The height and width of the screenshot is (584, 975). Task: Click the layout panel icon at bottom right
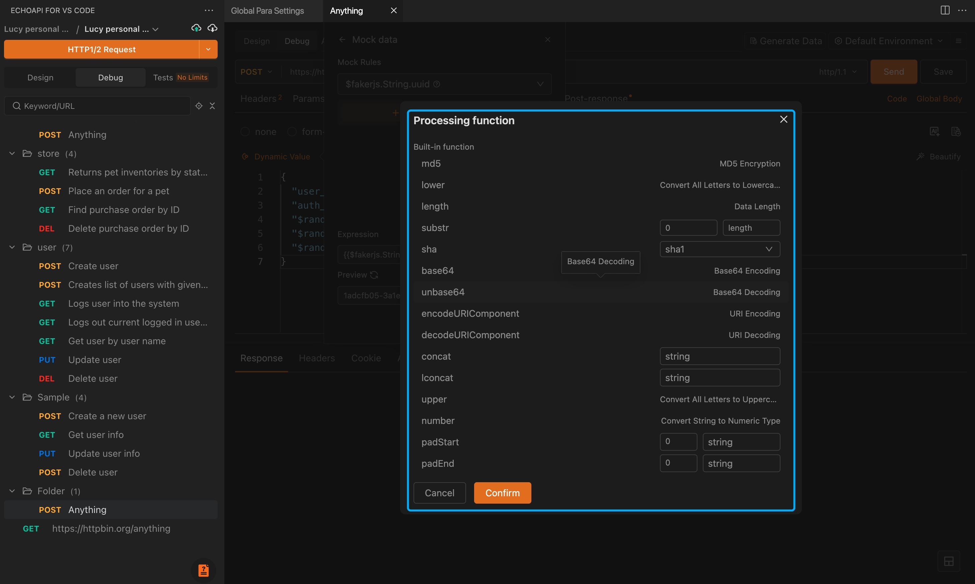pos(949,562)
